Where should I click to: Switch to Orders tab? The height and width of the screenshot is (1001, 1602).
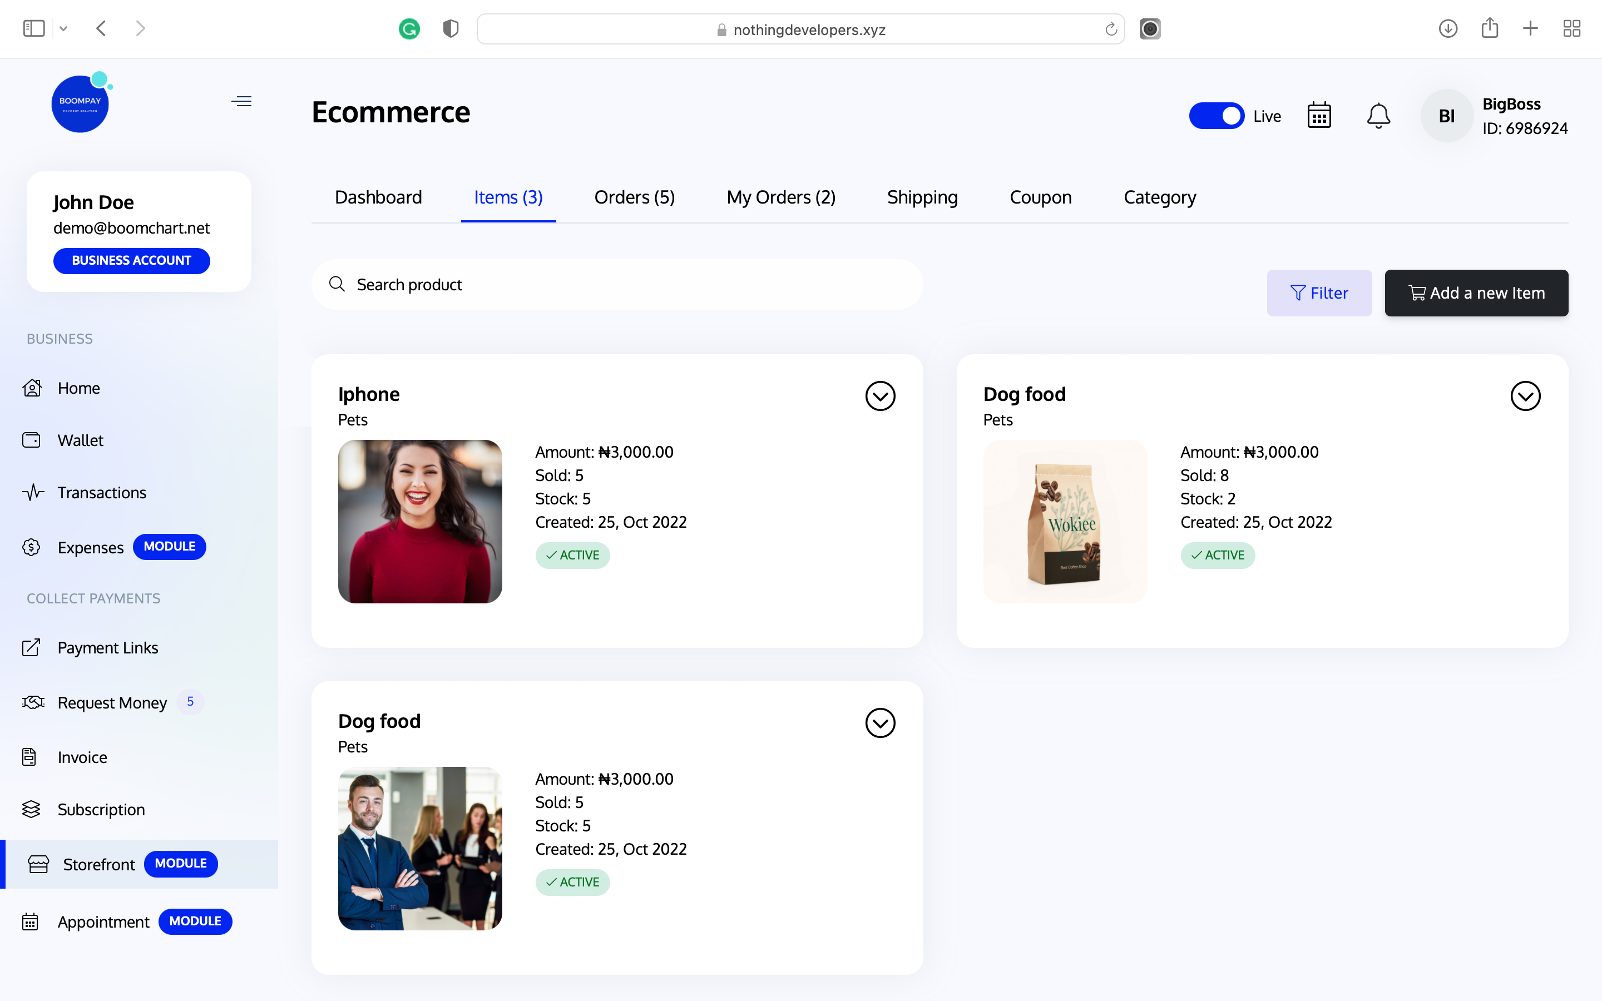click(x=635, y=197)
